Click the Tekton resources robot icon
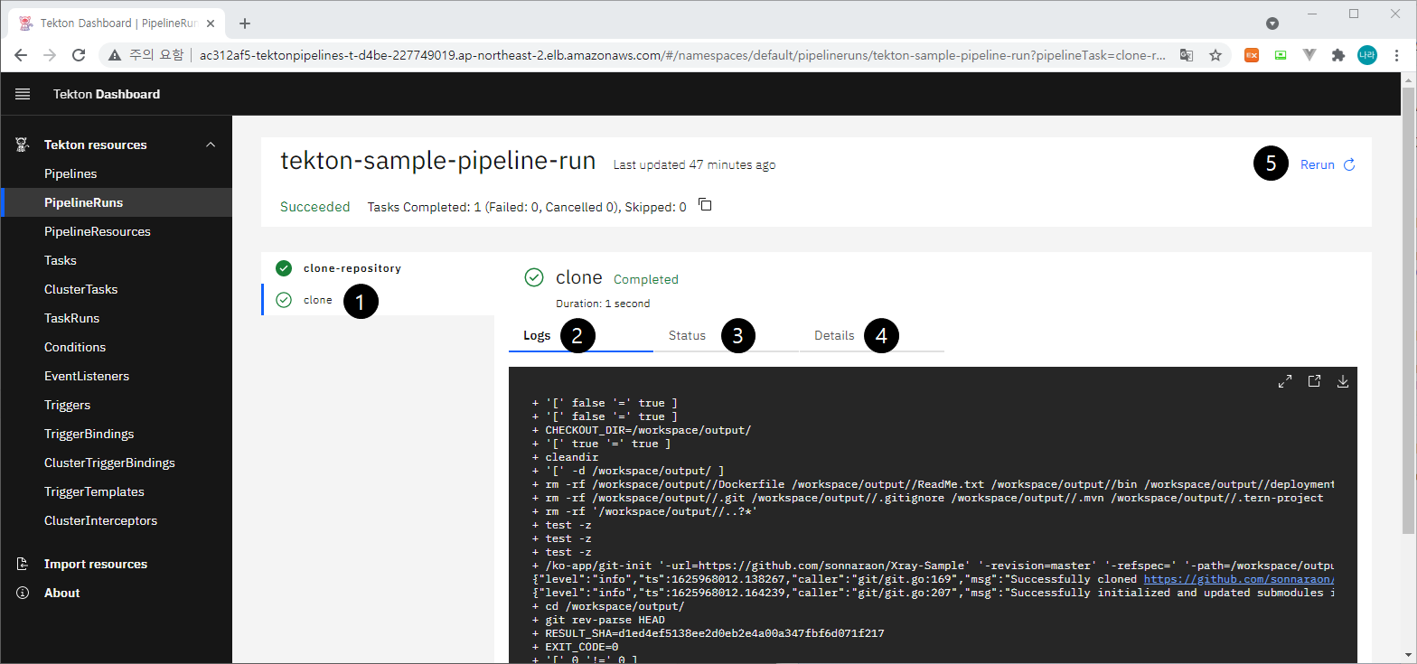This screenshot has width=1417, height=664. (x=22, y=145)
